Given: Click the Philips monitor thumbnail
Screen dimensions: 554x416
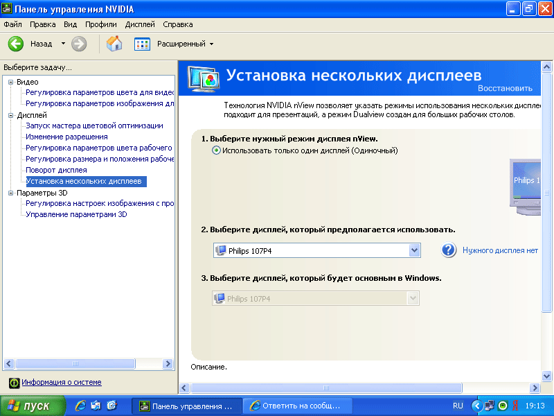Looking at the screenshot, I should coord(526,187).
